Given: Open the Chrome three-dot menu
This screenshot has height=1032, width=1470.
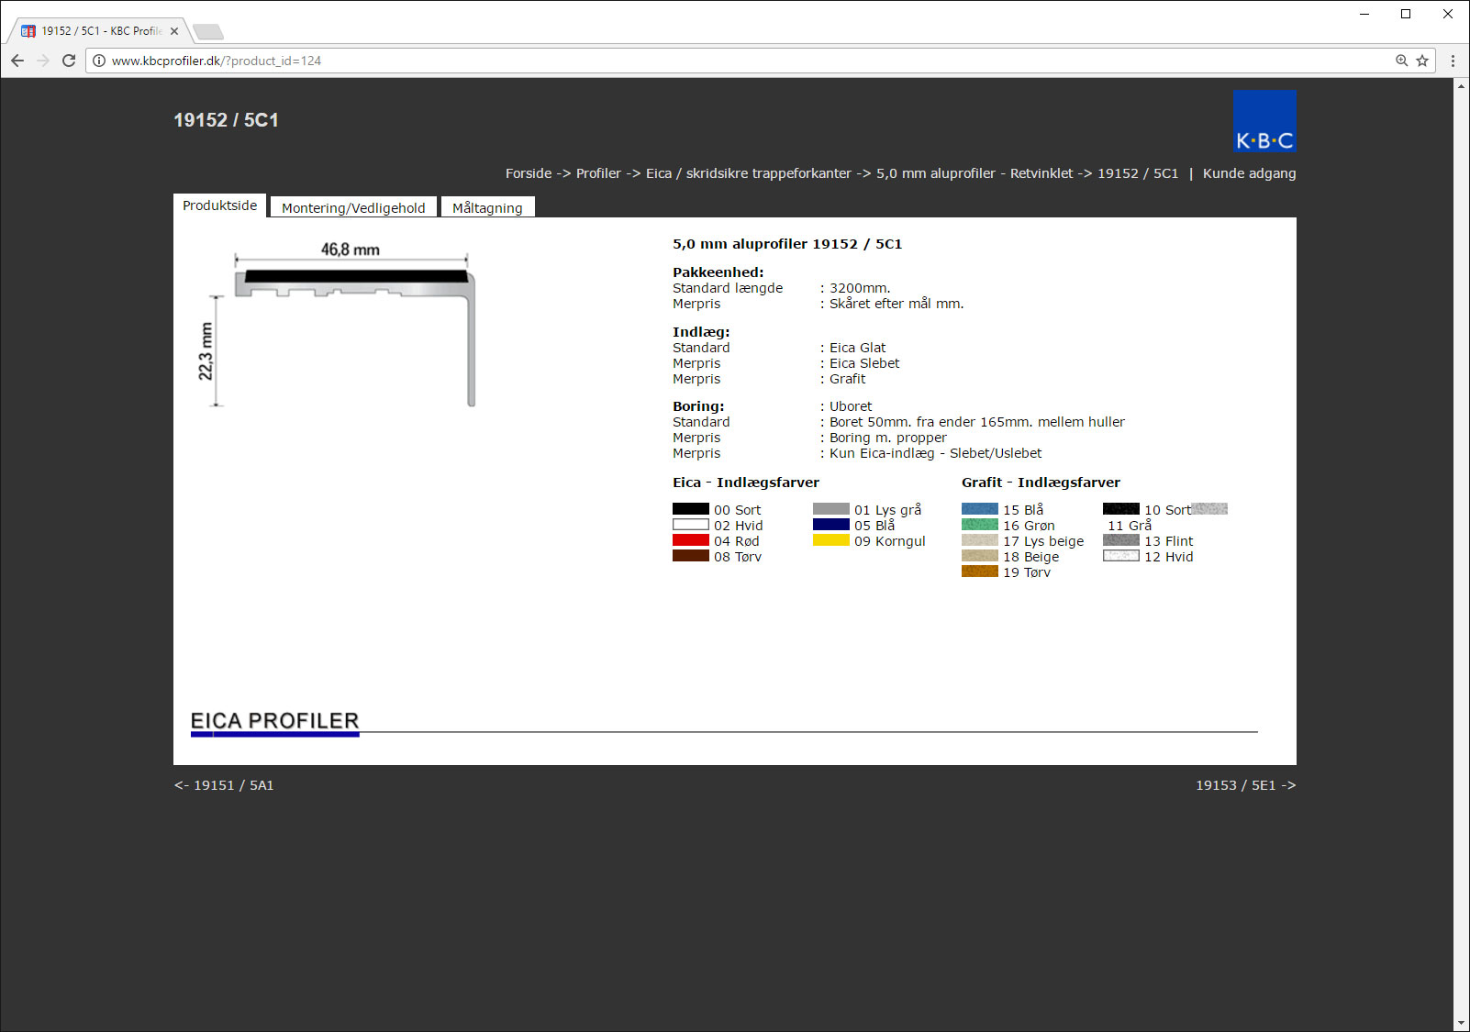Looking at the screenshot, I should [x=1453, y=61].
